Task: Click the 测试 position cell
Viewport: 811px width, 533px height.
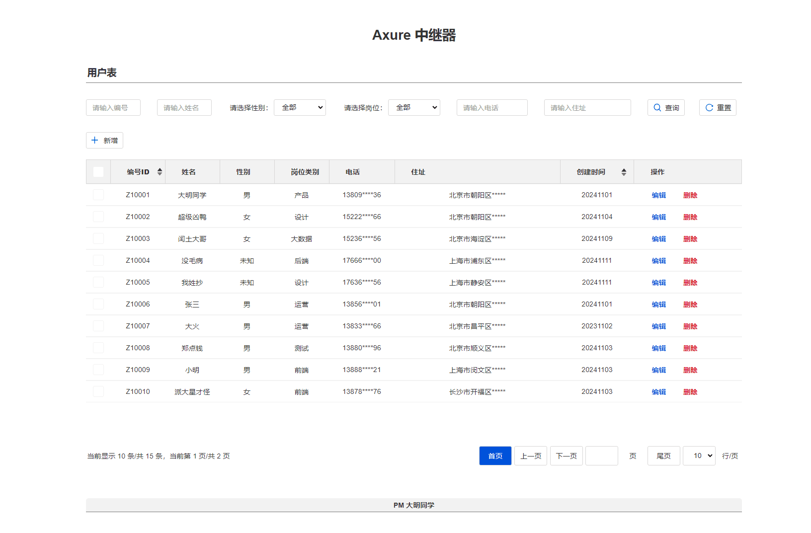Action: point(302,348)
